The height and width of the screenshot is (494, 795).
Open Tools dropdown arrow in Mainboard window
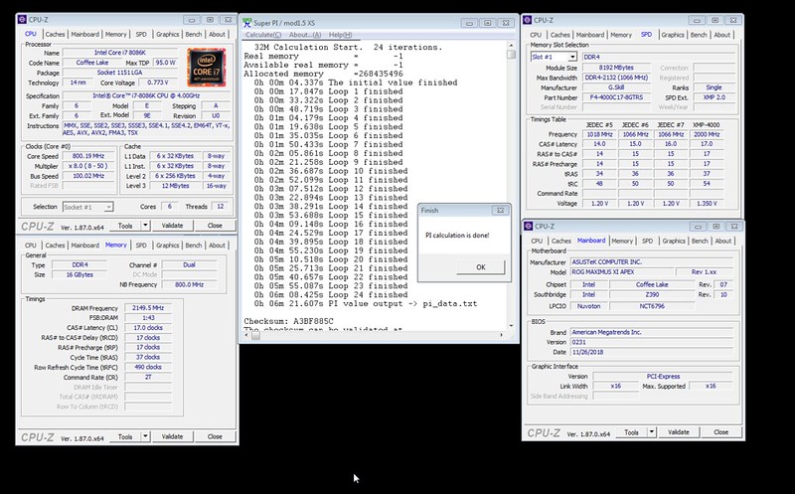[x=652, y=432]
